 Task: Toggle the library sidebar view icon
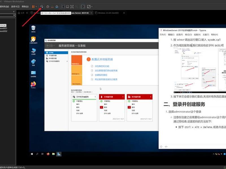tap(63, 6)
